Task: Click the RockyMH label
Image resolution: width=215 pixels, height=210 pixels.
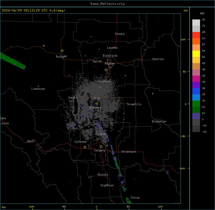Action: pos(61,57)
